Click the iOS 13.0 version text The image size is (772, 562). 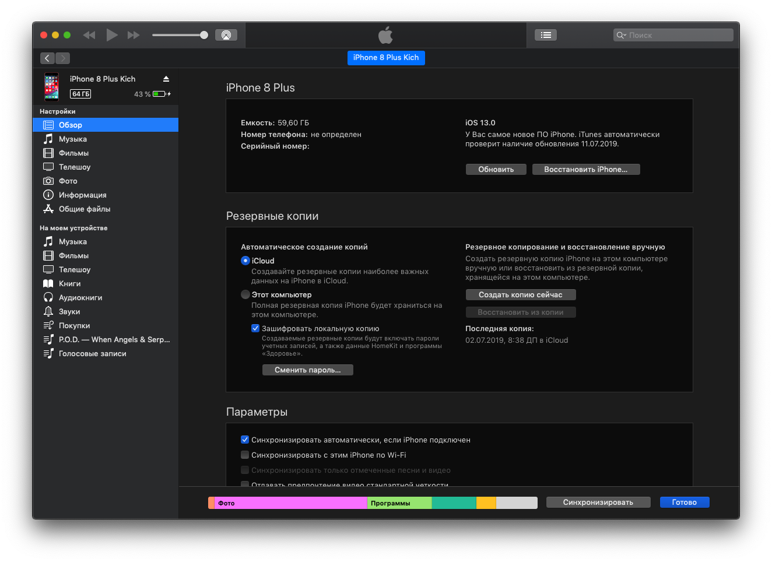coord(480,123)
